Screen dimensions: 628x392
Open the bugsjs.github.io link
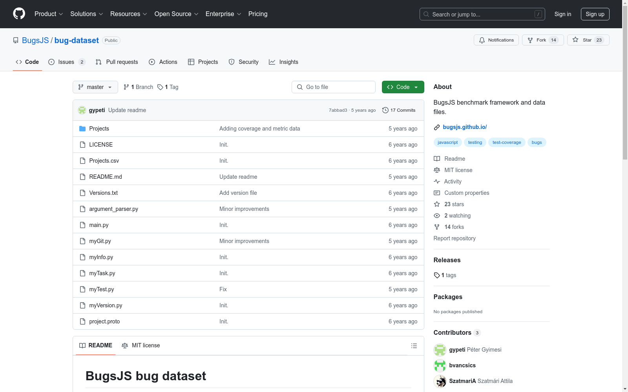click(x=465, y=127)
